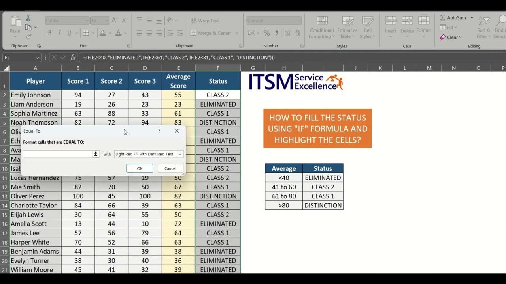
Task: Open Sort & Filter menu
Action: coord(483,27)
